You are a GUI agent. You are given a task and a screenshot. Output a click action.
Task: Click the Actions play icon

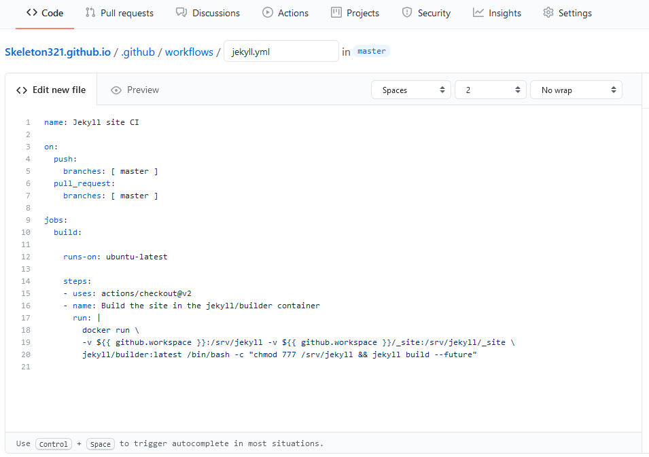tap(268, 13)
